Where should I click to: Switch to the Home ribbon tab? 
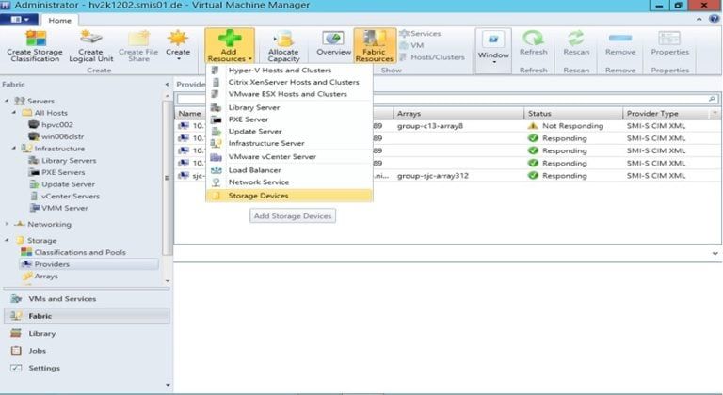(60, 21)
